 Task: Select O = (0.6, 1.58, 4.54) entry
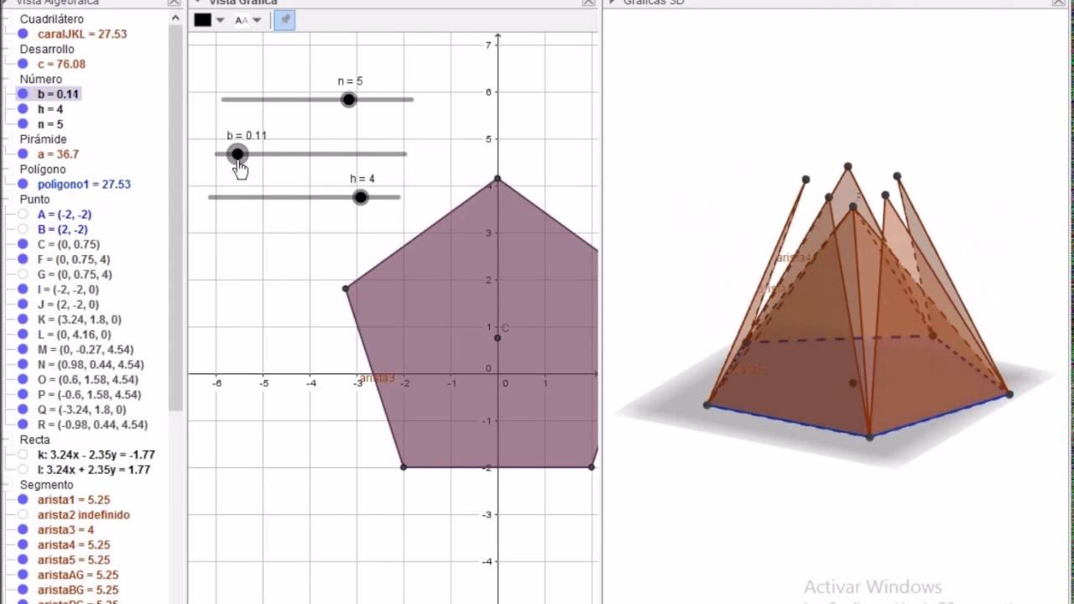pos(87,381)
